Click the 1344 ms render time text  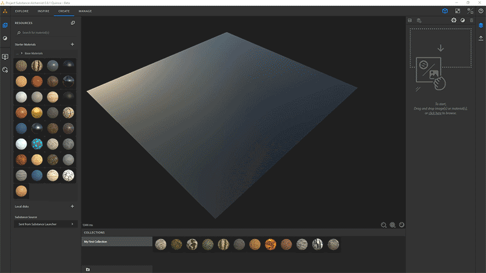click(87, 225)
